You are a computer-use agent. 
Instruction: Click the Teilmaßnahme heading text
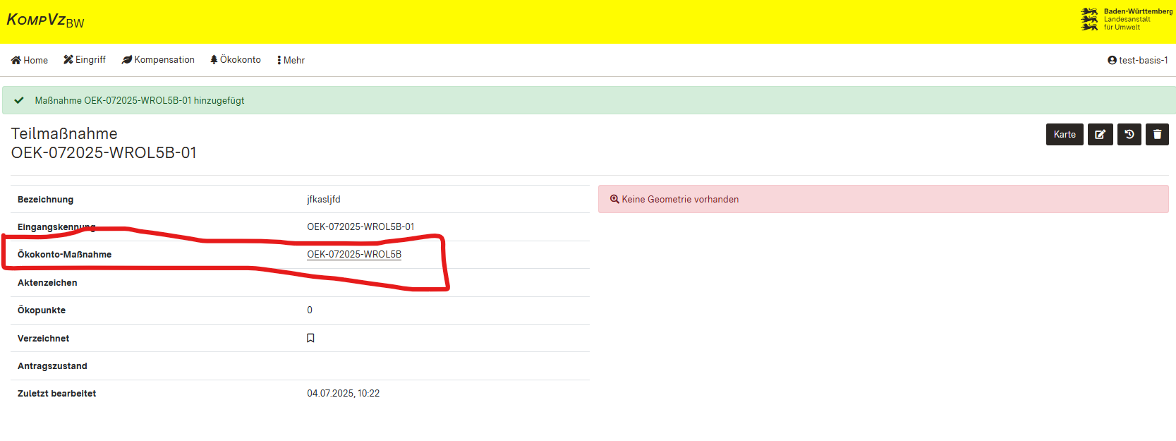click(64, 133)
